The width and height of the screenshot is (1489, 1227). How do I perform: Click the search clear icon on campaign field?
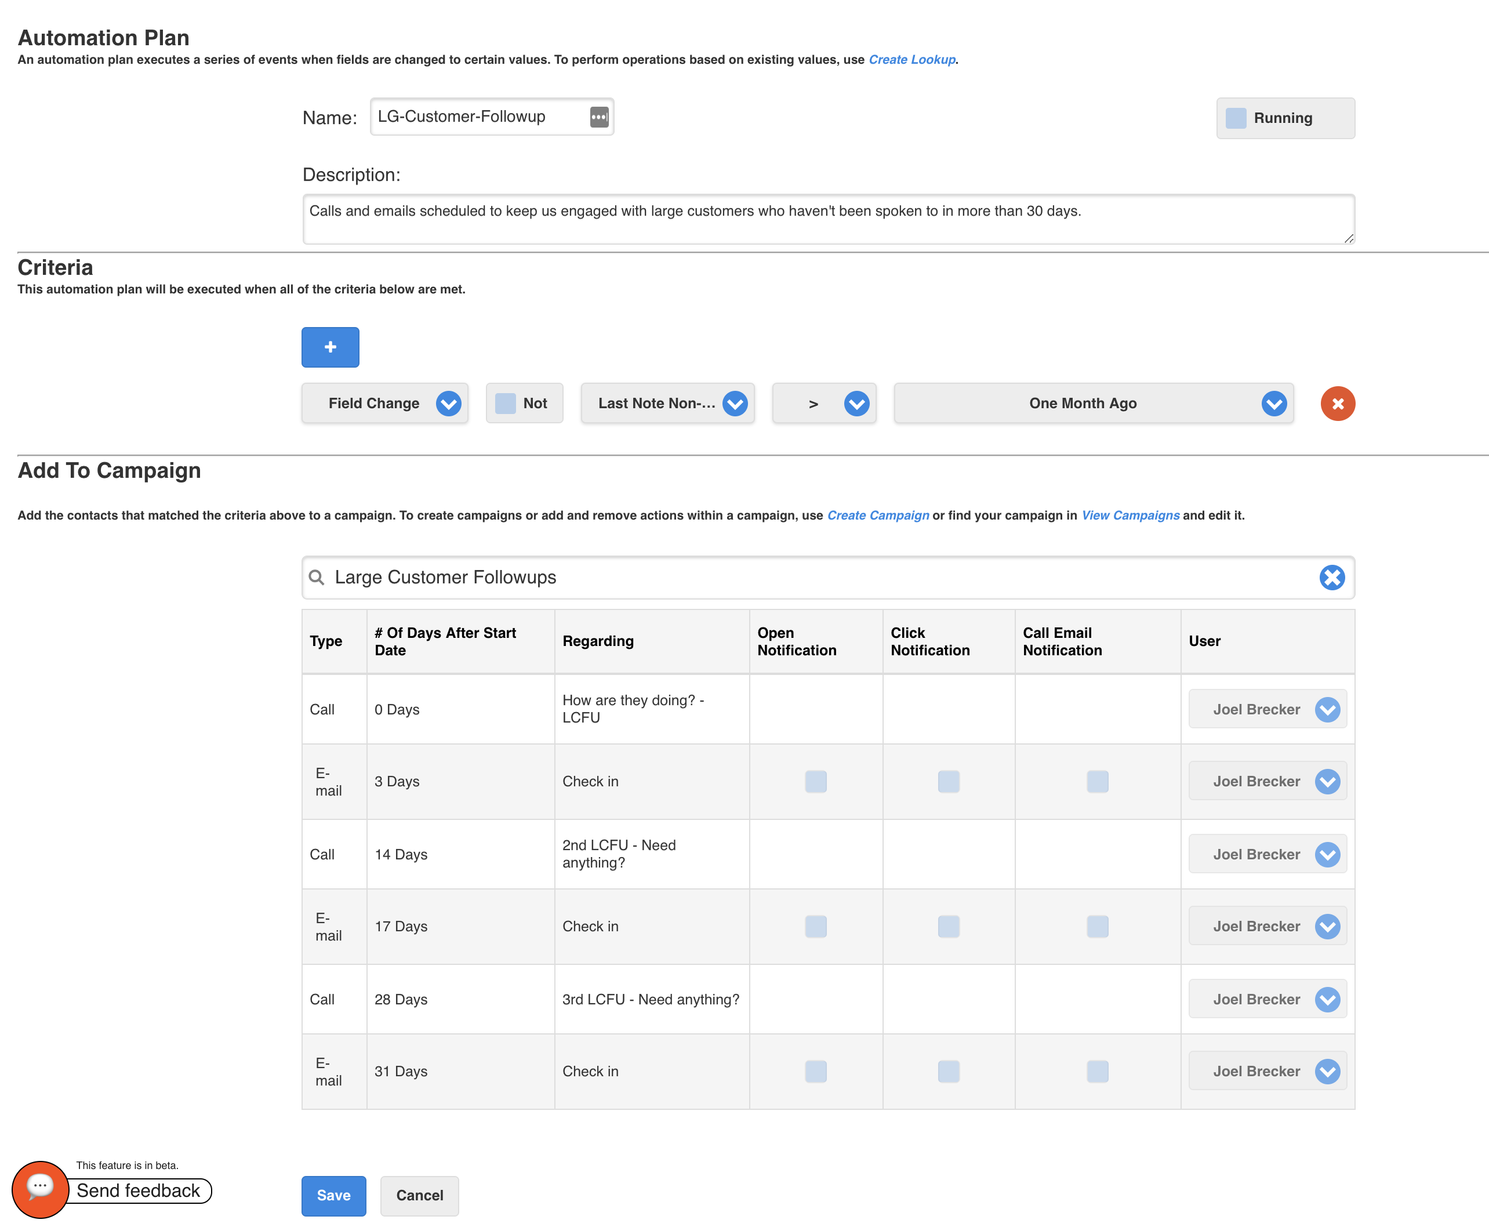coord(1334,578)
